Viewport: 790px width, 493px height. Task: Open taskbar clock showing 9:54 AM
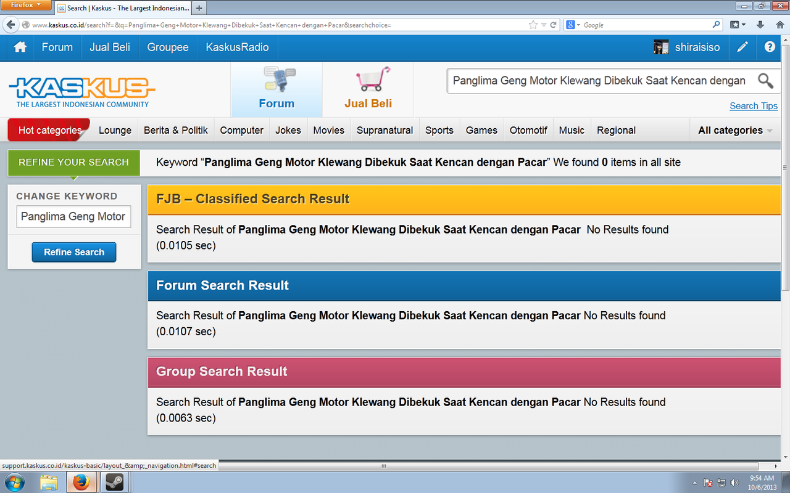coord(762,483)
